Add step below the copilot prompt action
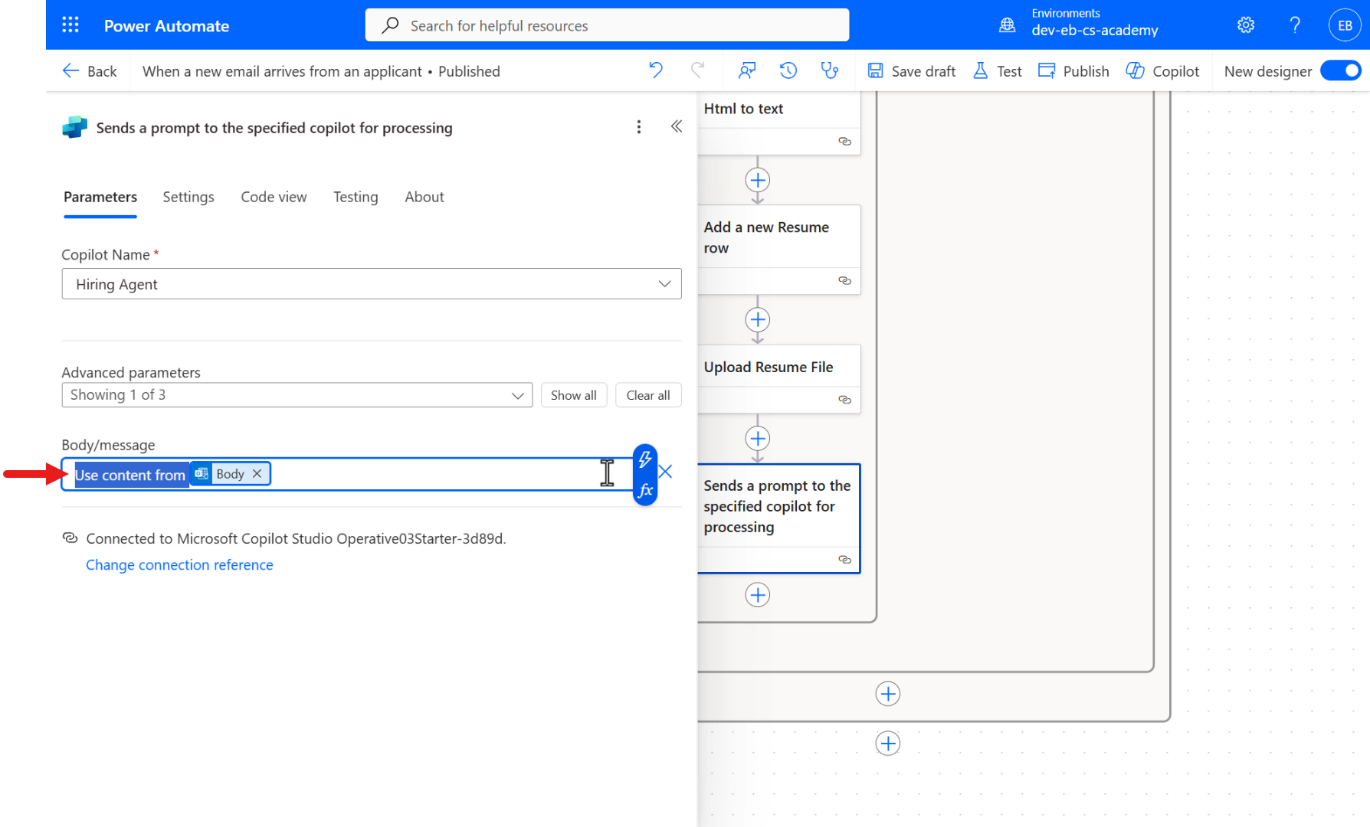The width and height of the screenshot is (1370, 827). tap(757, 595)
